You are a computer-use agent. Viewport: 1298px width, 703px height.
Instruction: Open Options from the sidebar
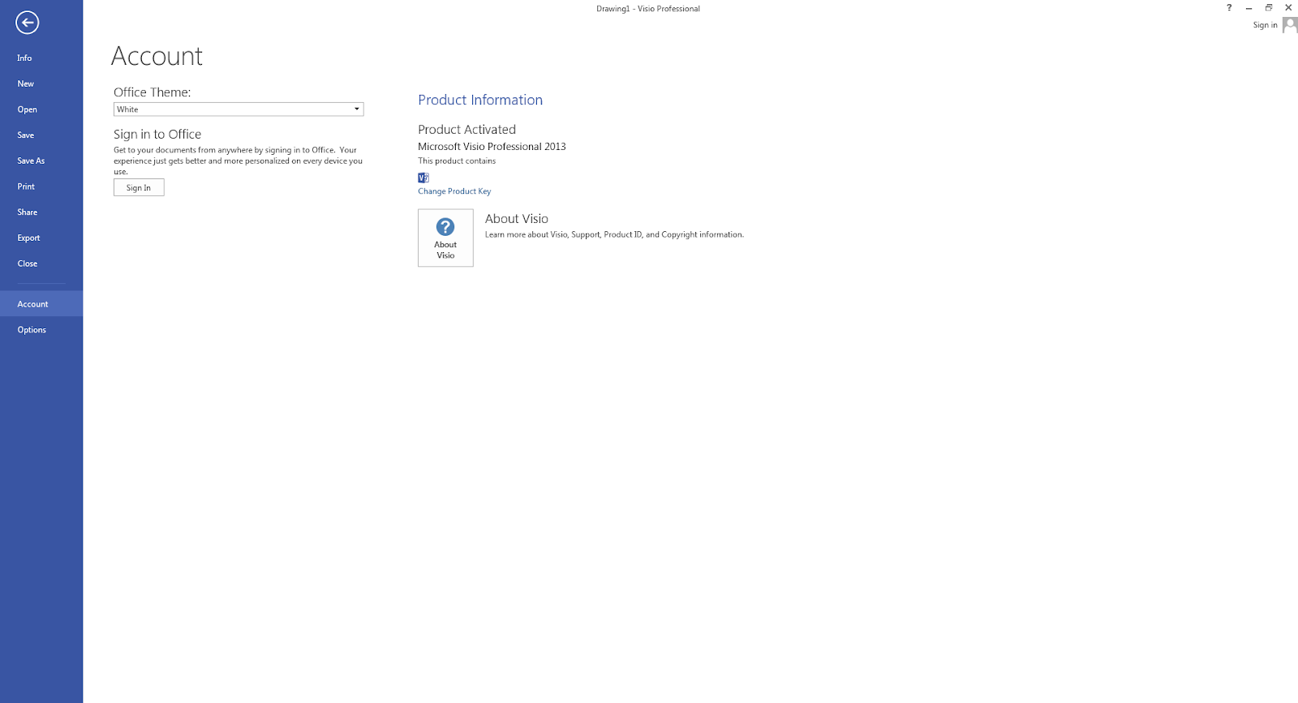(41, 330)
